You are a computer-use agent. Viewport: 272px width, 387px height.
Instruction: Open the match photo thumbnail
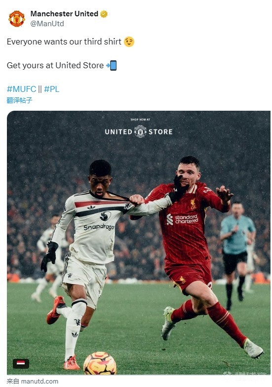tap(139, 243)
